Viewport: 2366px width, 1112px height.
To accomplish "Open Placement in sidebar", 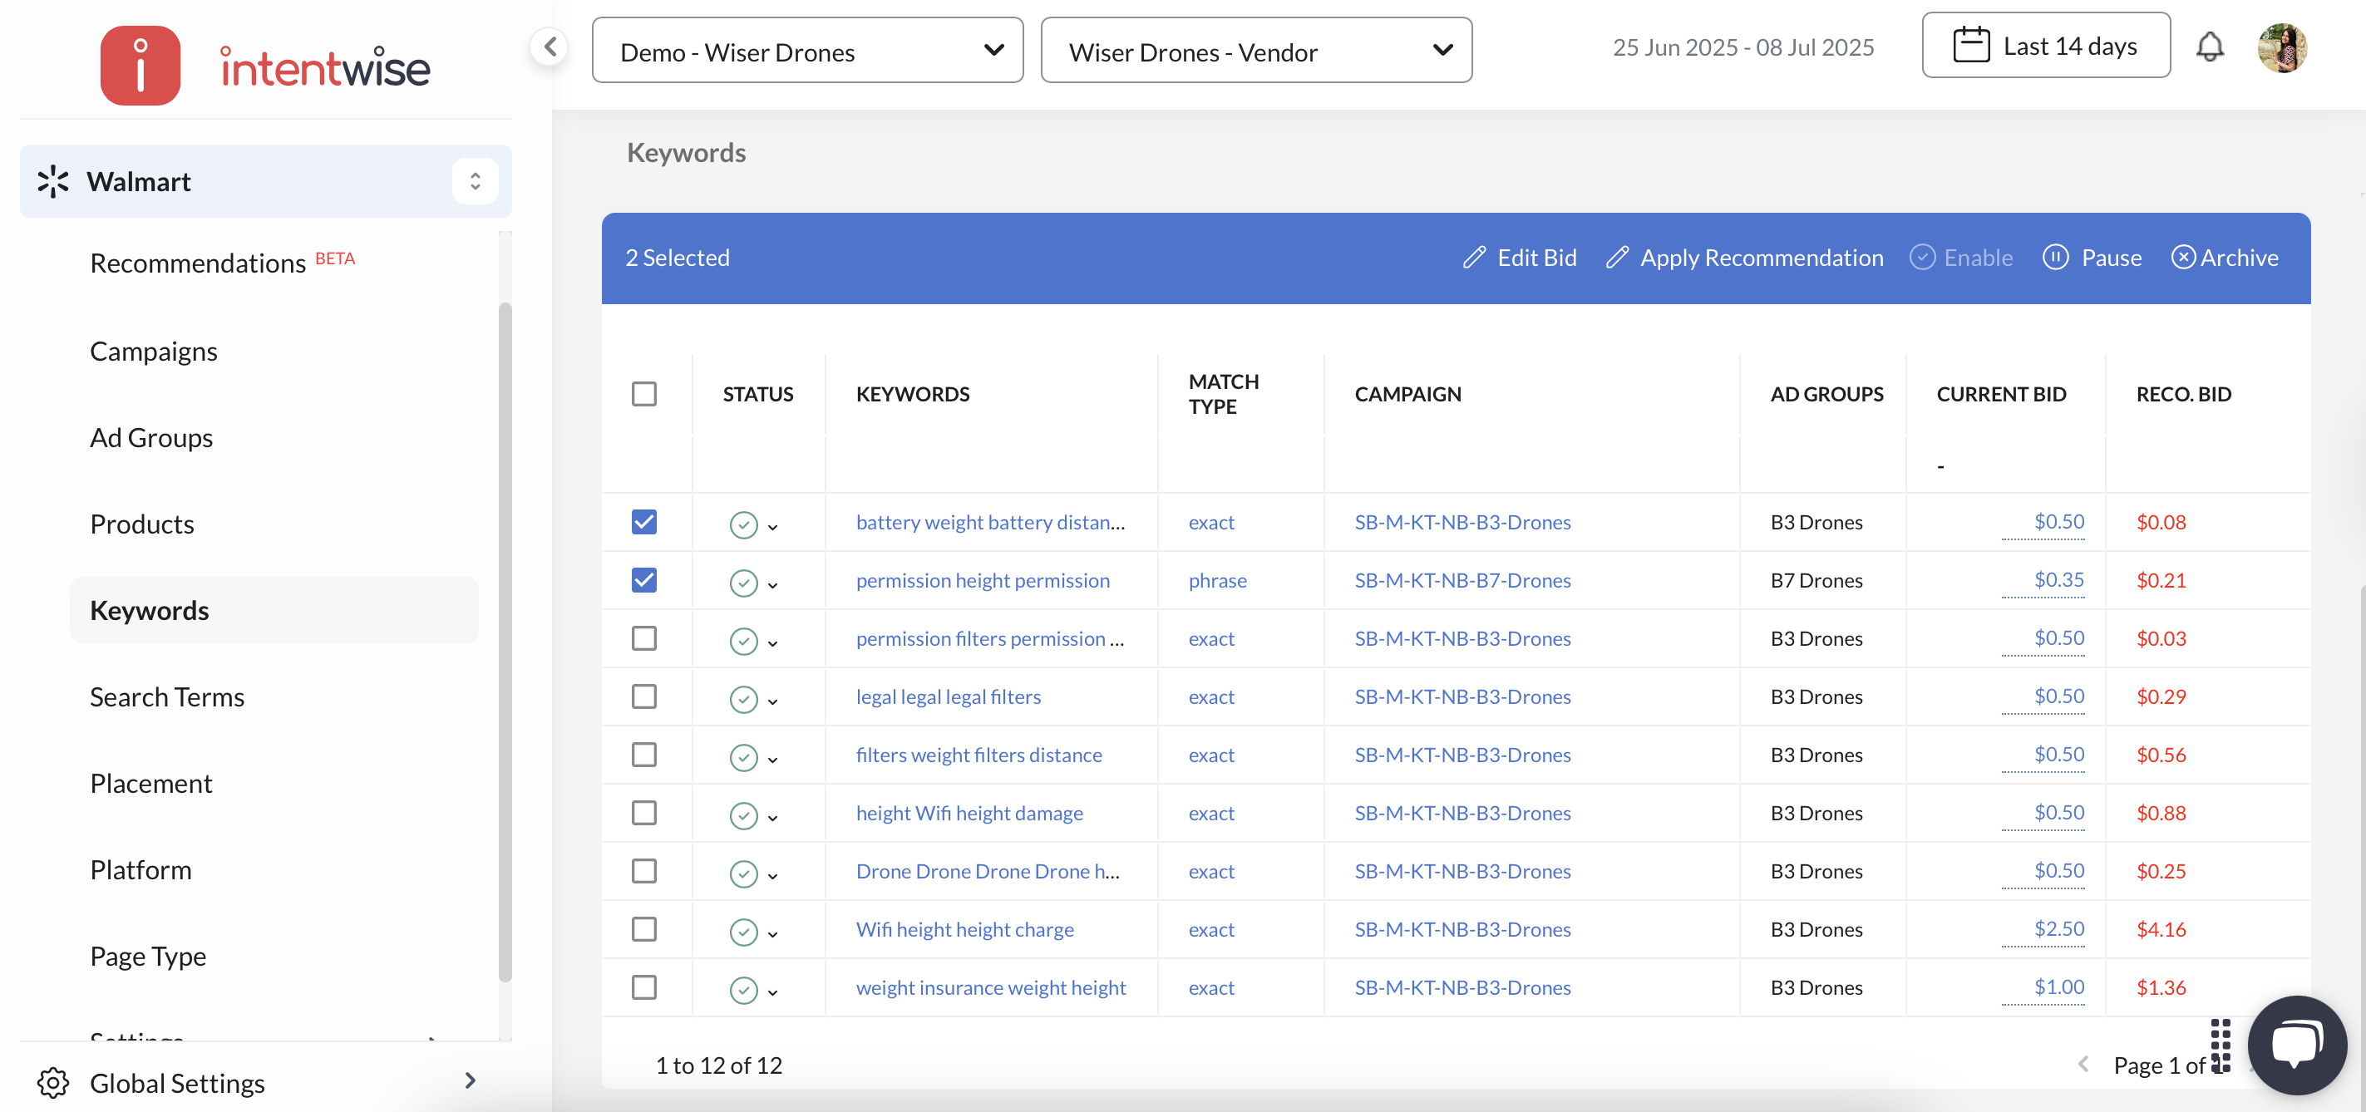I will (150, 783).
